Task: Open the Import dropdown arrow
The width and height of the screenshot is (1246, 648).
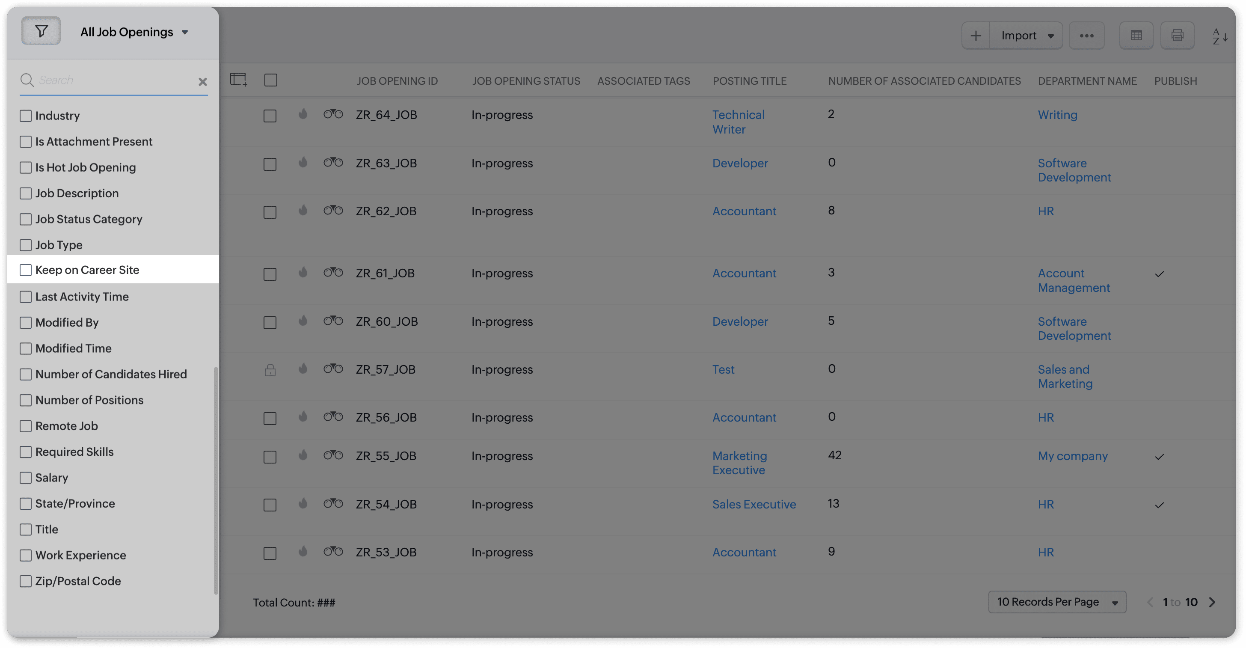Action: [1050, 36]
